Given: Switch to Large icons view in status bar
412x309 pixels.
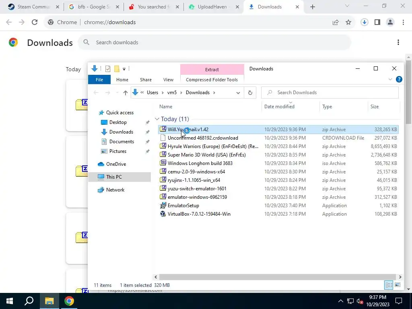Looking at the screenshot, I should [398, 285].
